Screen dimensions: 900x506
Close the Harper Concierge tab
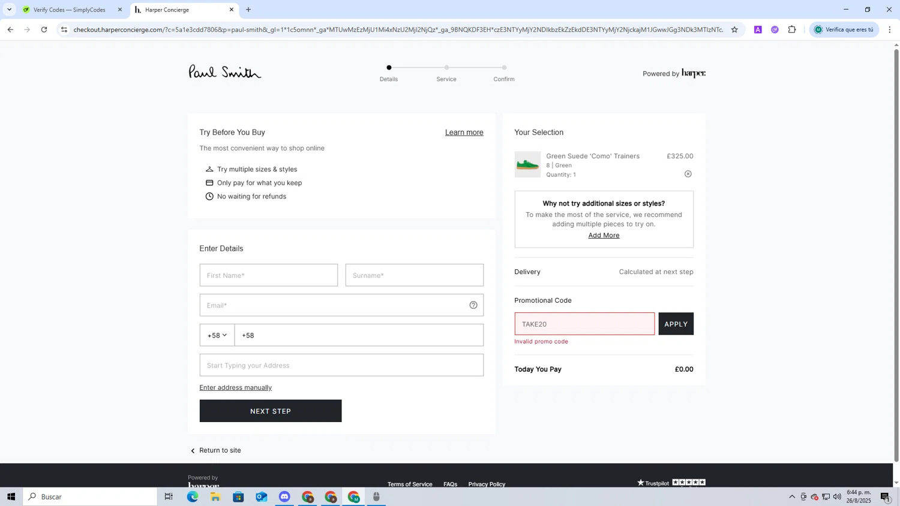[x=231, y=10]
